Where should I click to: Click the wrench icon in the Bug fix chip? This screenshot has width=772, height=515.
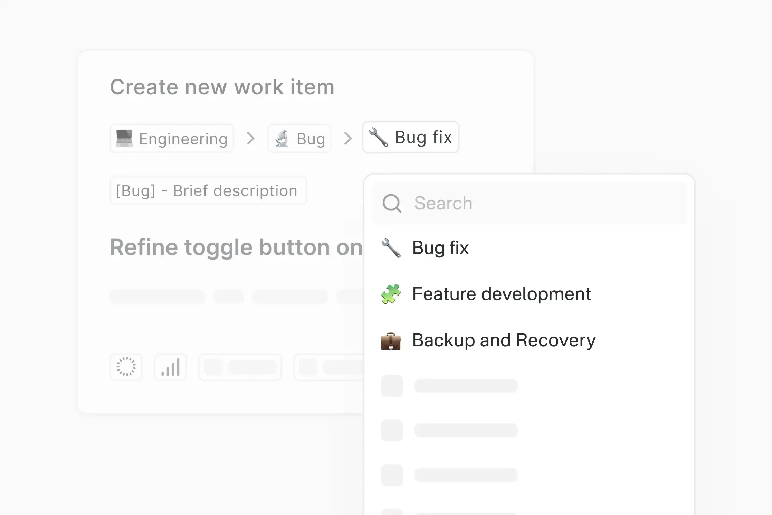click(379, 137)
